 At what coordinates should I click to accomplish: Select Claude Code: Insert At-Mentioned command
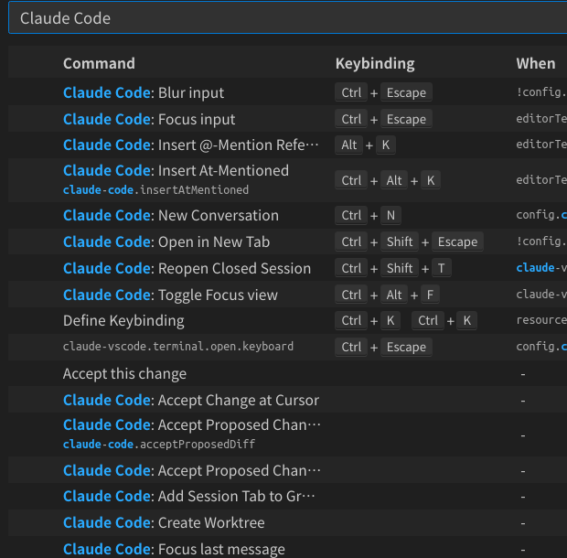click(177, 170)
